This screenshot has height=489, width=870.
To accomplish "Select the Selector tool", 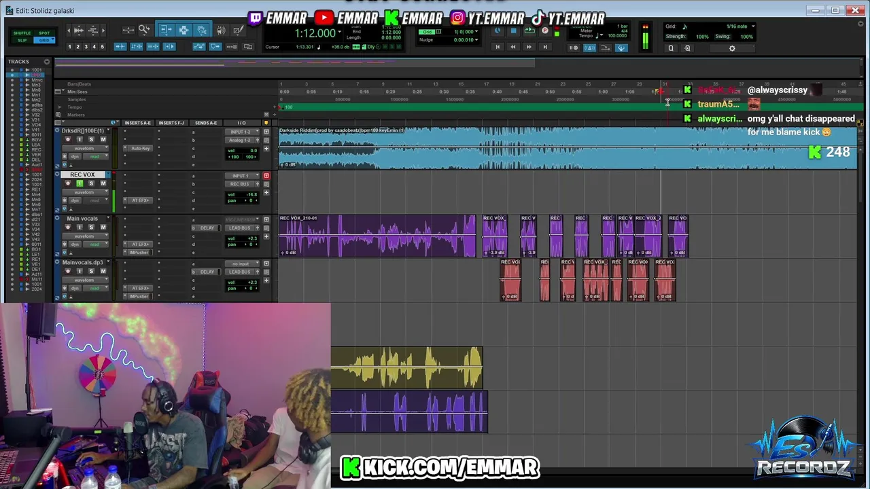I will (184, 30).
